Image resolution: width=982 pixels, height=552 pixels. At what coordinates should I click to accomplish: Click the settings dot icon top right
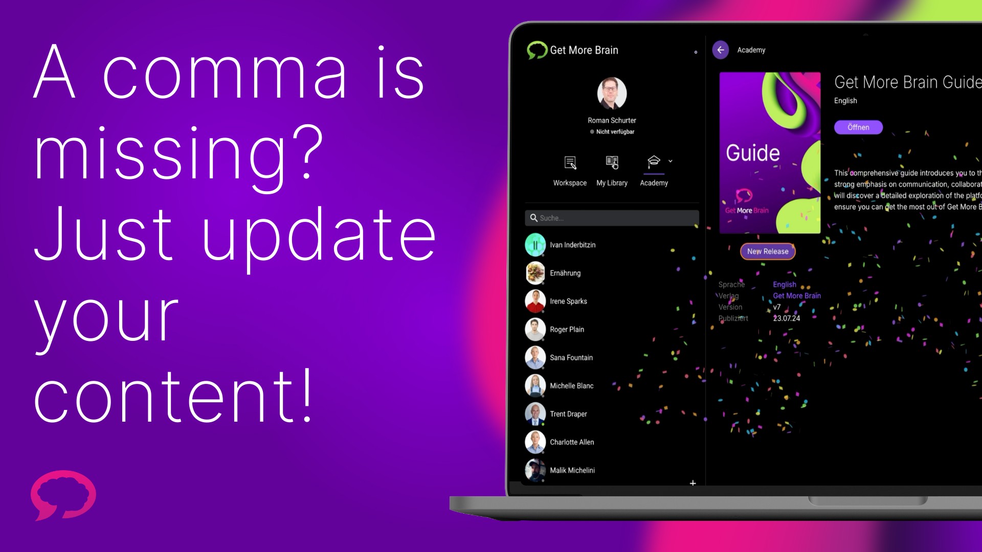pos(696,53)
